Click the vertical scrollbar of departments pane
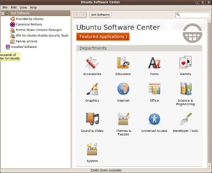 click(x=209, y=92)
